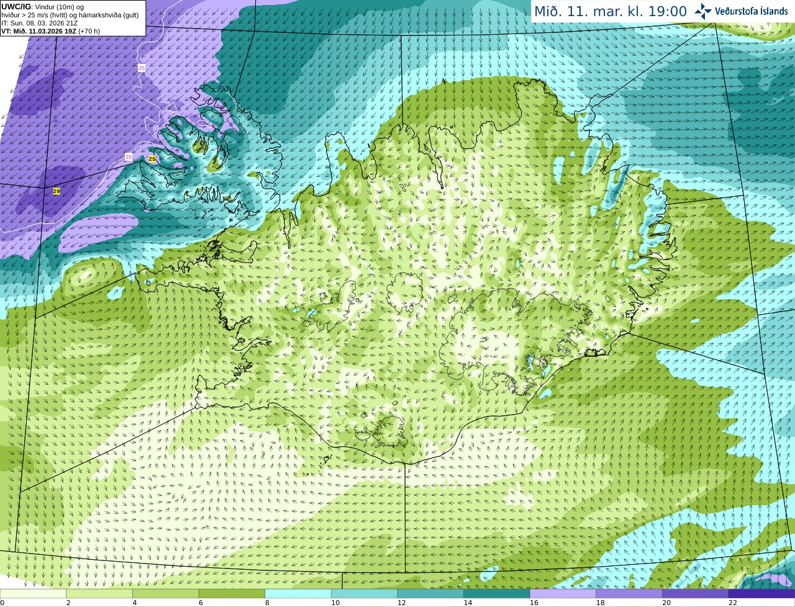Click the Veðurstofa Íslands logo emblem
The height and width of the screenshot is (607, 795).
pyautogui.click(x=703, y=11)
